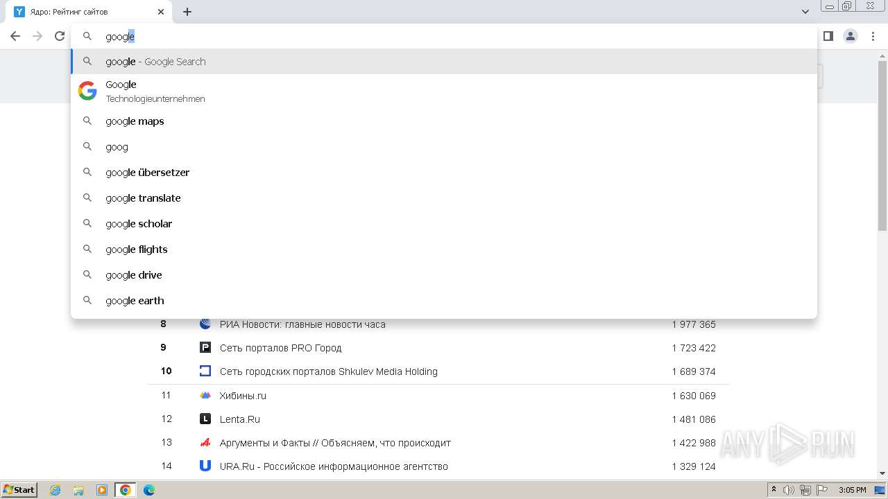Screen dimensions: 888x499
Task: Show hidden system tray icons
Action: [774, 490]
